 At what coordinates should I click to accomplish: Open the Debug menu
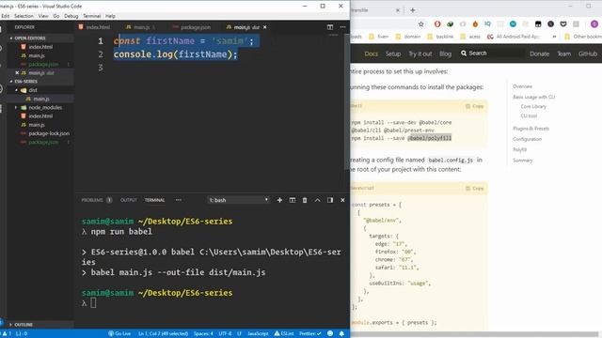(71, 16)
